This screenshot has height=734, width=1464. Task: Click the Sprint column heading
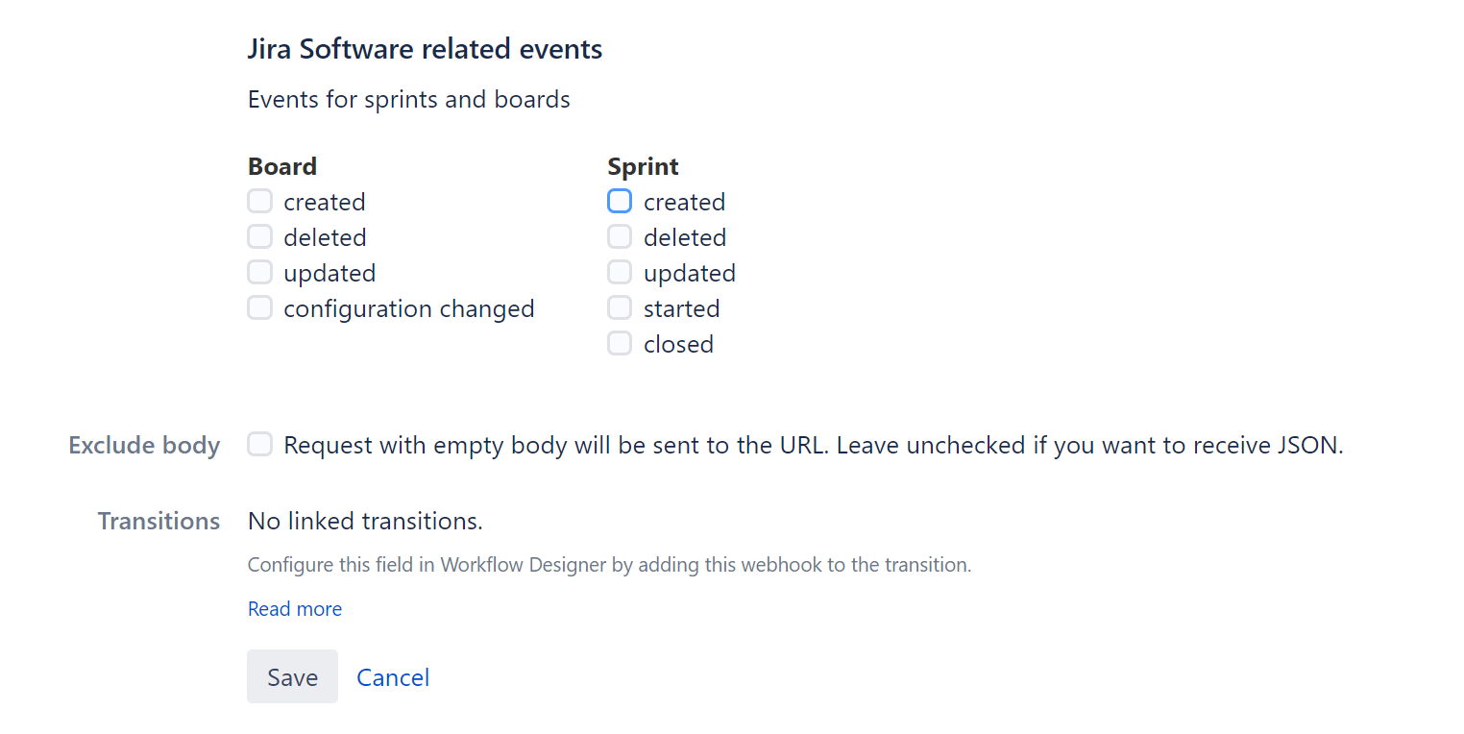coord(642,165)
